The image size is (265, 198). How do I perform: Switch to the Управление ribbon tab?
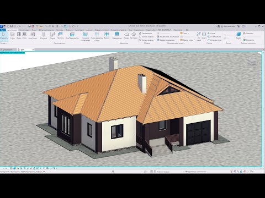point(139,30)
